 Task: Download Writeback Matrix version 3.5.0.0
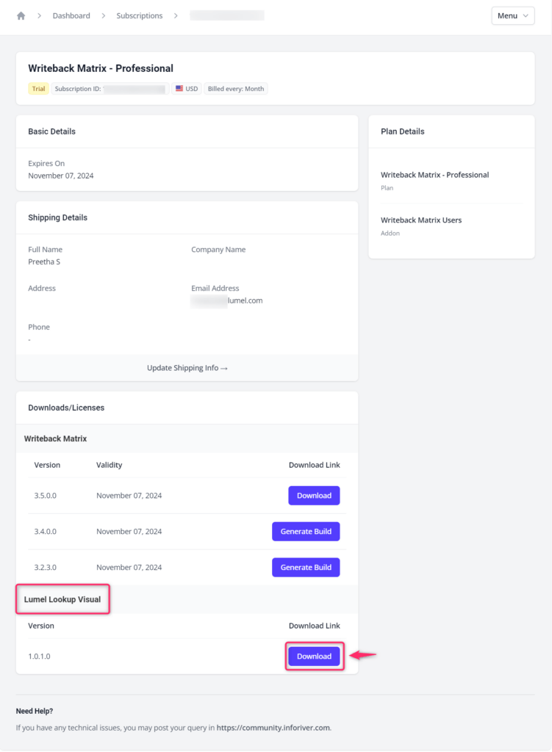coord(314,495)
